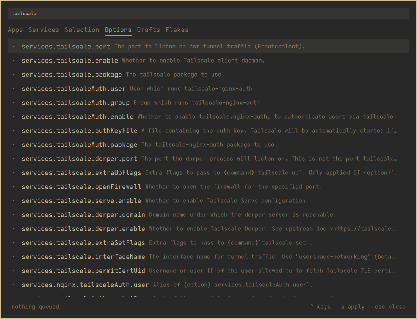The width and height of the screenshot is (417, 319).
Task: Click the search field containing tailscale
Action: point(208,13)
